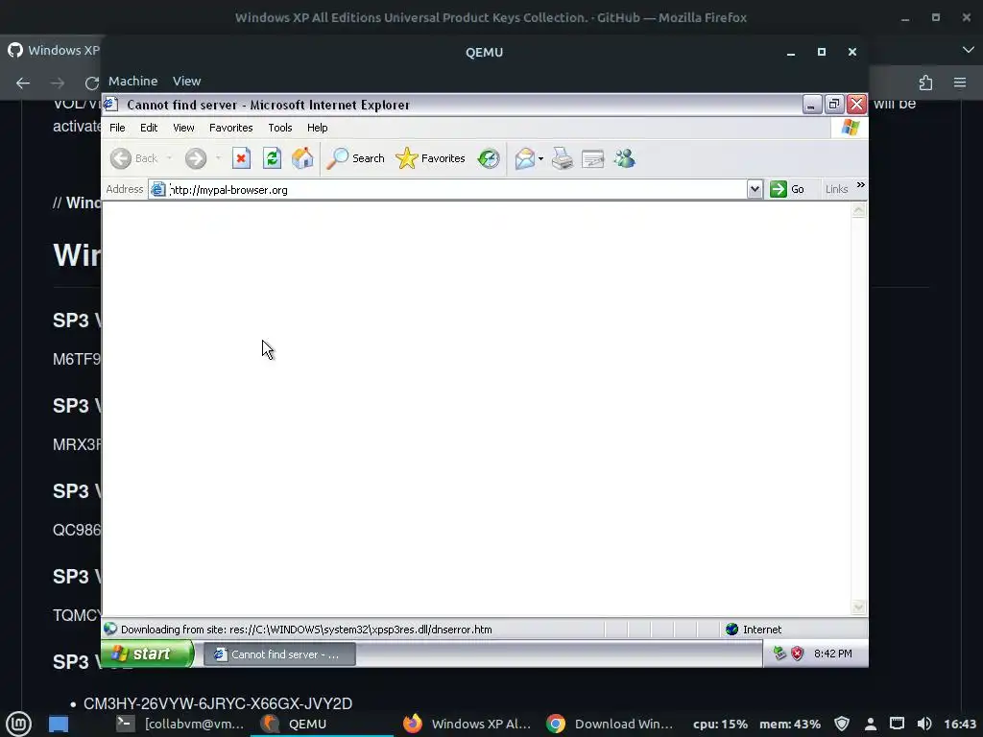Click the IE Edit page icon
The height and width of the screenshot is (737, 983).
click(592, 158)
